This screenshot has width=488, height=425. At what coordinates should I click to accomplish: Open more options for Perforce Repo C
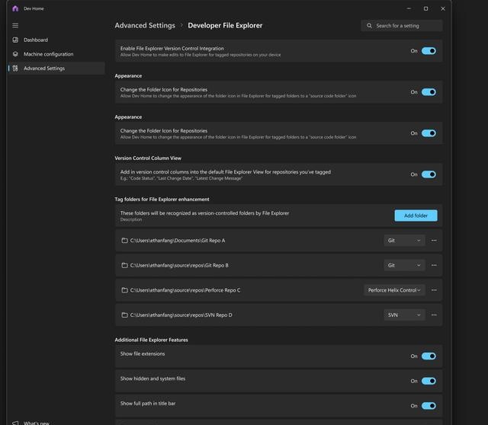[434, 290]
